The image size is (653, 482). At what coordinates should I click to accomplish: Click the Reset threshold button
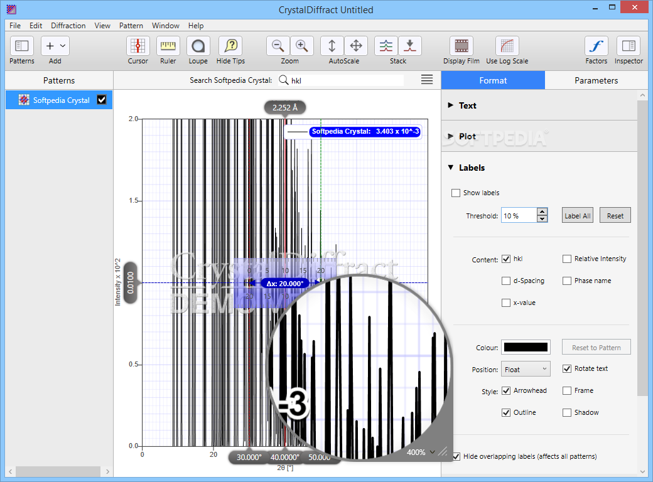tap(615, 216)
